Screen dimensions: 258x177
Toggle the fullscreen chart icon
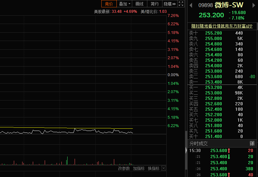click(181, 4)
